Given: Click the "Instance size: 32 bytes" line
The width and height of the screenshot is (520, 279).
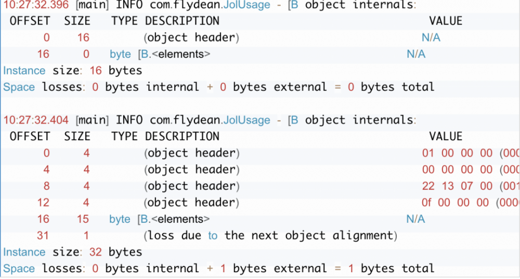Looking at the screenshot, I should [x=72, y=252].
